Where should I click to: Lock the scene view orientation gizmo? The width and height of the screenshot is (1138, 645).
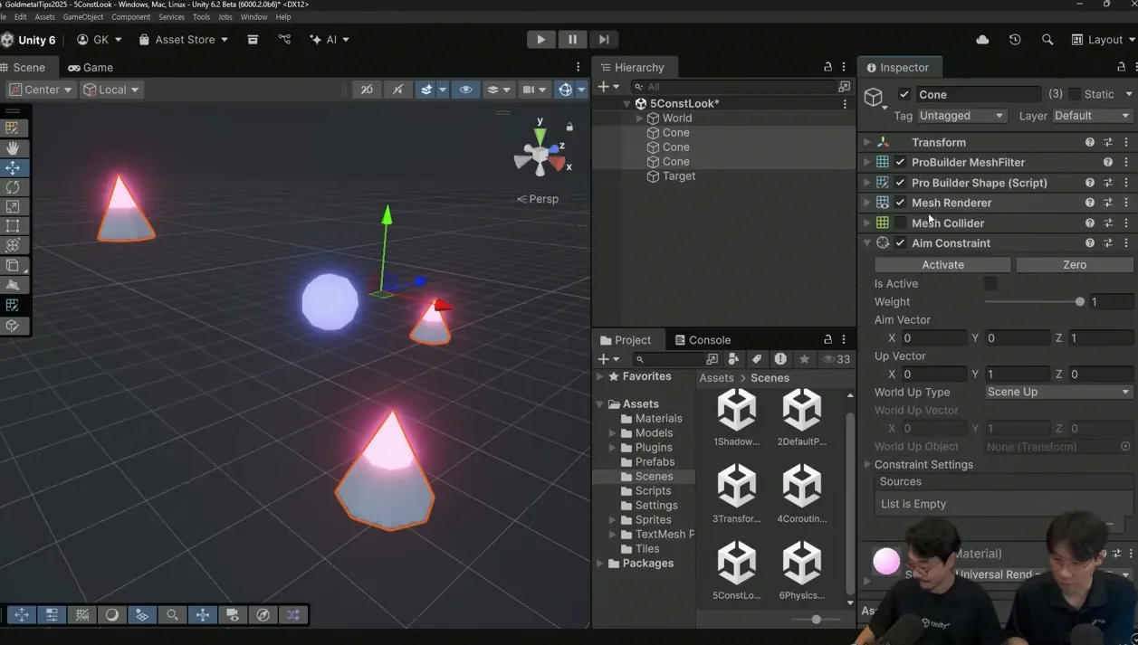tap(569, 127)
